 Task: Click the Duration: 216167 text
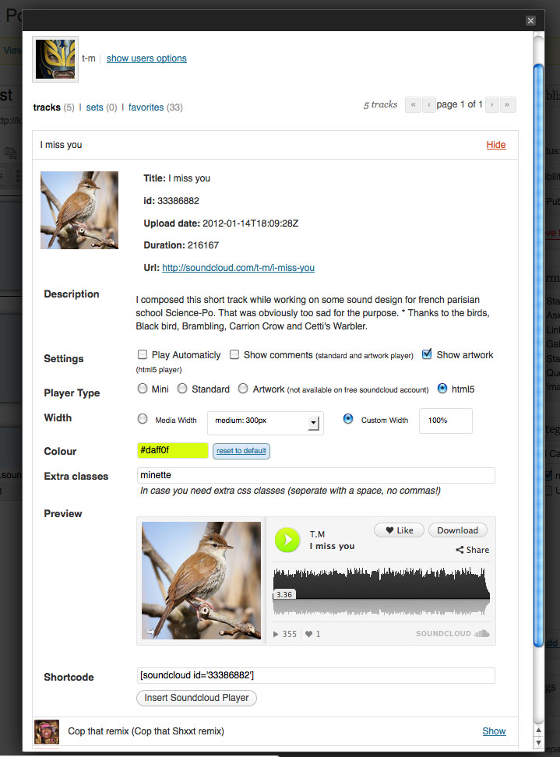pyautogui.click(x=181, y=245)
